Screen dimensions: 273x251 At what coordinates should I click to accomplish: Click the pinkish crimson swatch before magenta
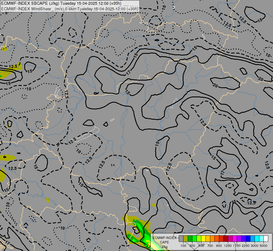[230, 238]
